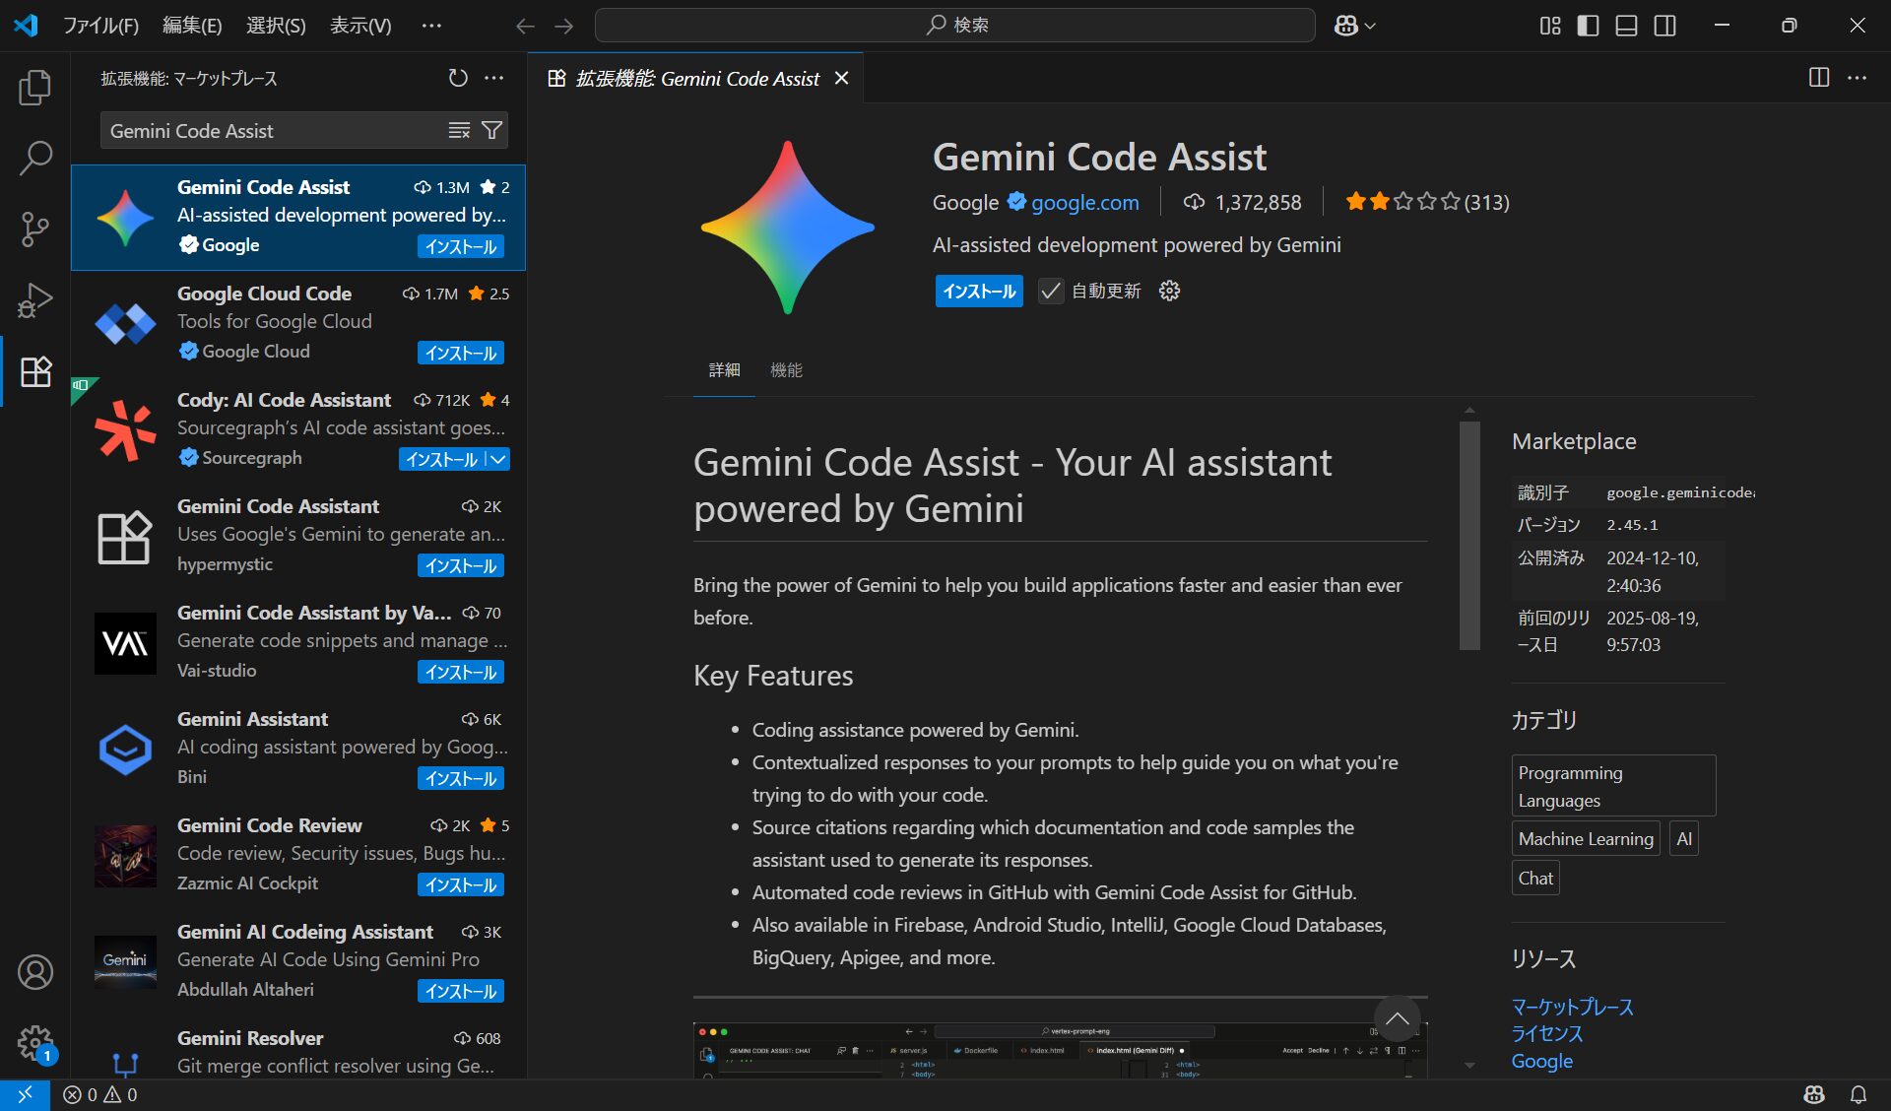Expand the Cody install dropdown arrow
This screenshot has width=1891, height=1111.
tap(498, 459)
